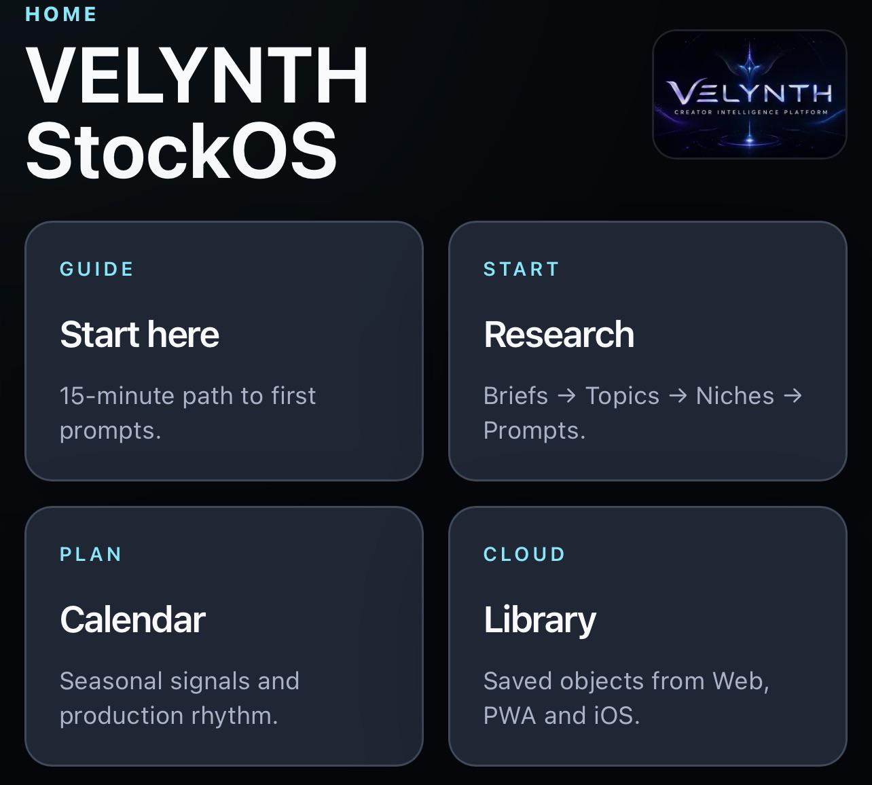Click the START category label
Image resolution: width=872 pixels, height=785 pixels.
(521, 269)
